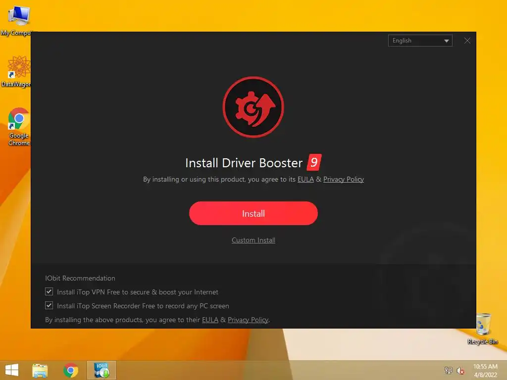Screen dimensions: 507x380
Task: Open the taskbar clock showing 10:55 AM
Action: (x=485, y=371)
